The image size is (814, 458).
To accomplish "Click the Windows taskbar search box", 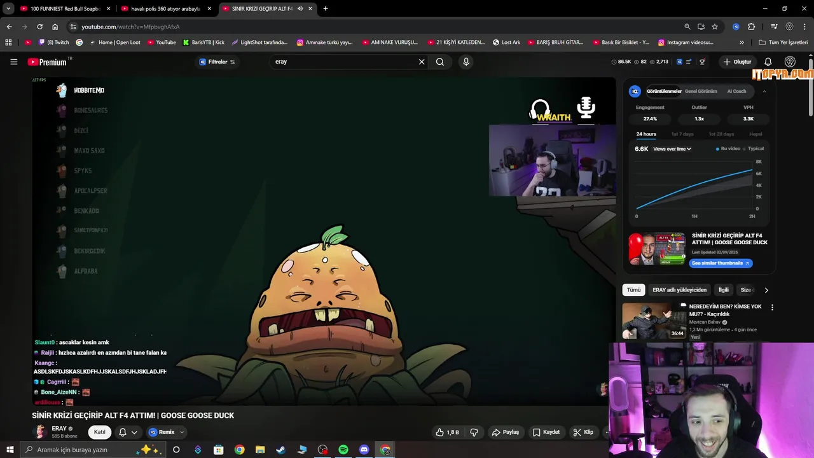I will tap(92, 450).
